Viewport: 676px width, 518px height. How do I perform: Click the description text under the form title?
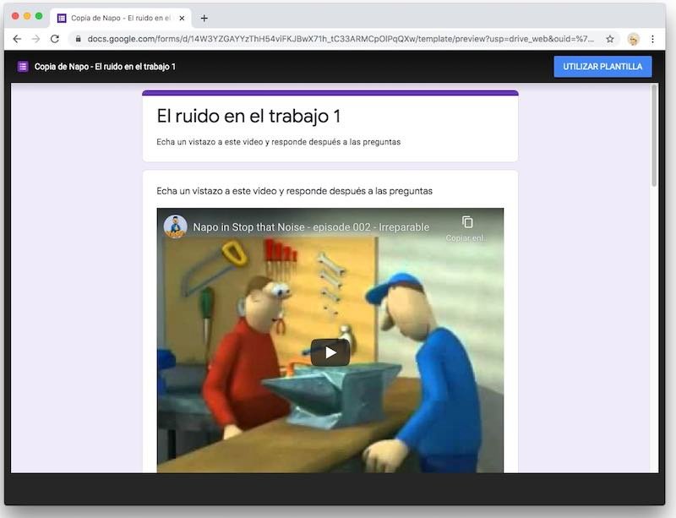coord(279,142)
